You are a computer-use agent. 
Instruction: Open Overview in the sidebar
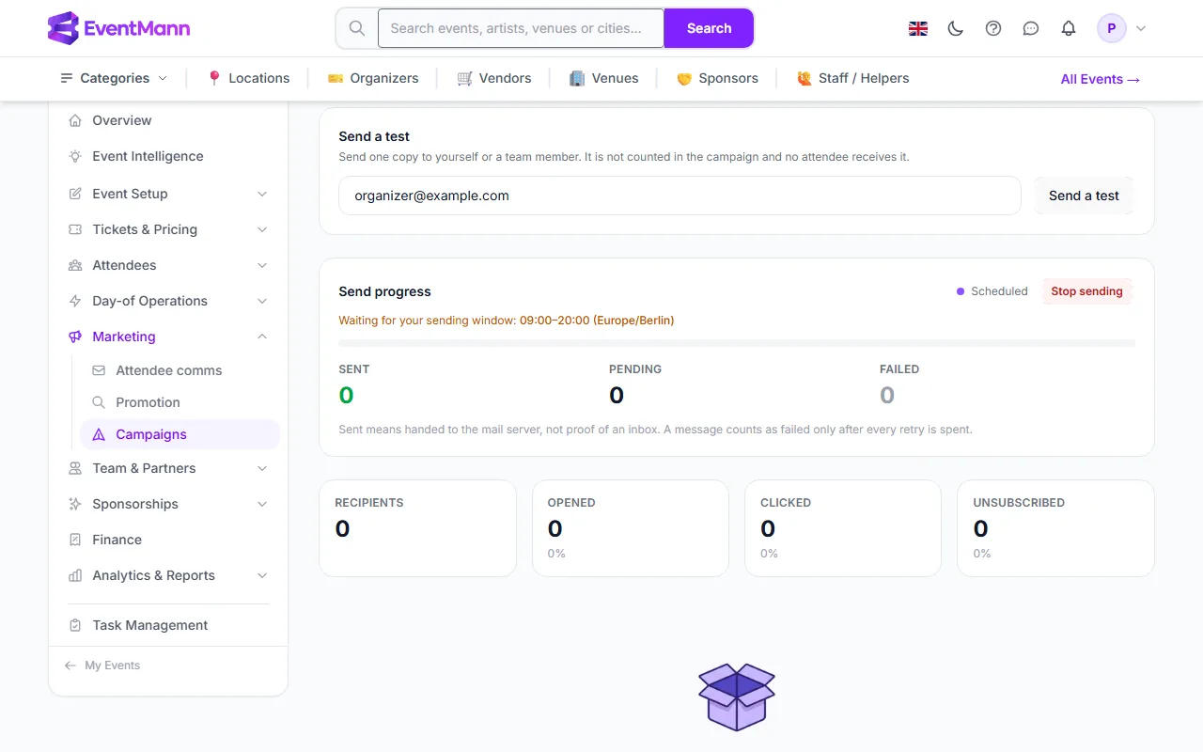[x=168, y=120]
